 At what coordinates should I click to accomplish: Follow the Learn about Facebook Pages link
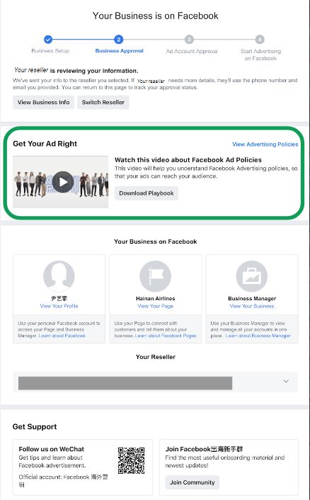click(x=166, y=336)
